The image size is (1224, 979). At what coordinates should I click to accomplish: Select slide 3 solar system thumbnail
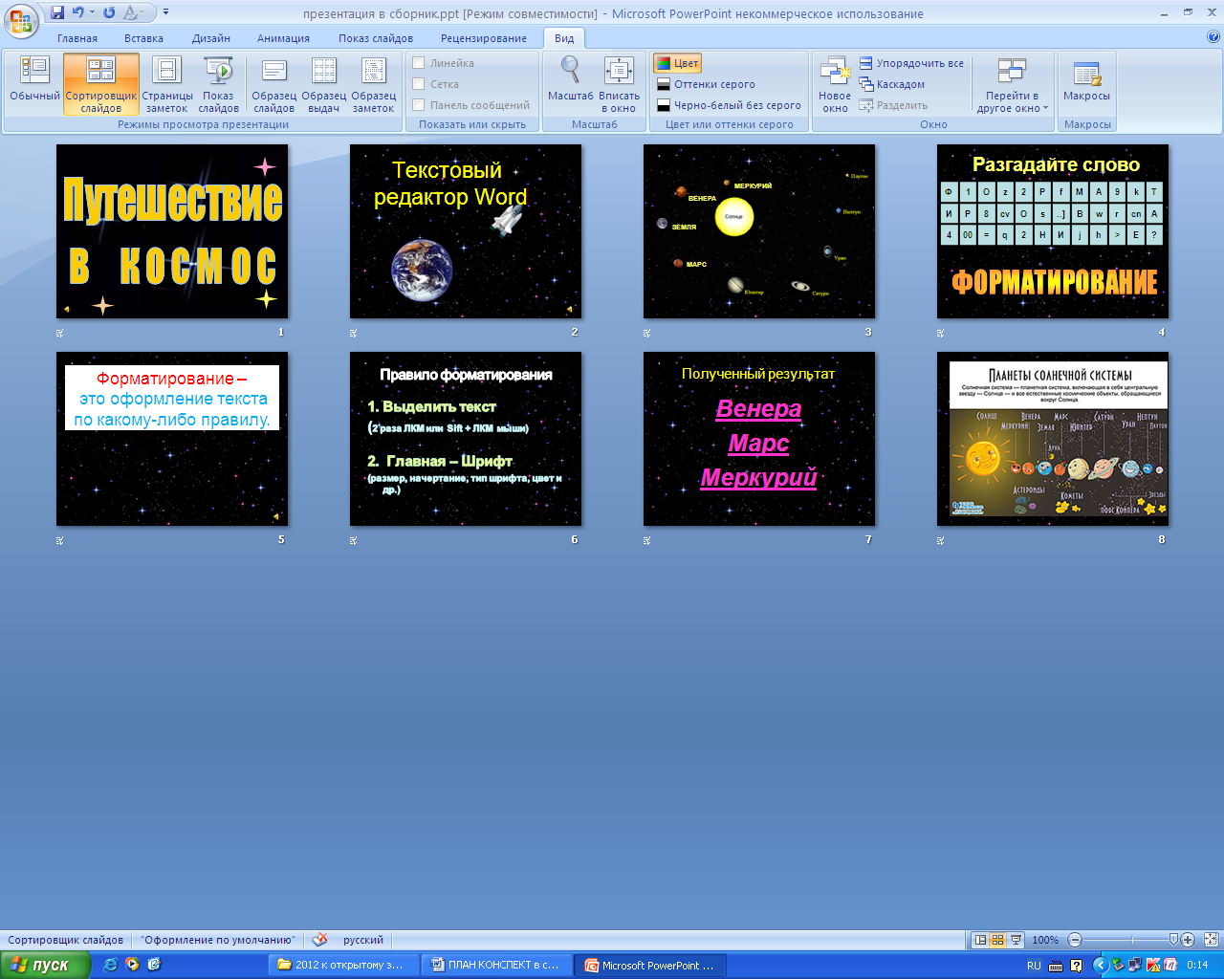(759, 231)
